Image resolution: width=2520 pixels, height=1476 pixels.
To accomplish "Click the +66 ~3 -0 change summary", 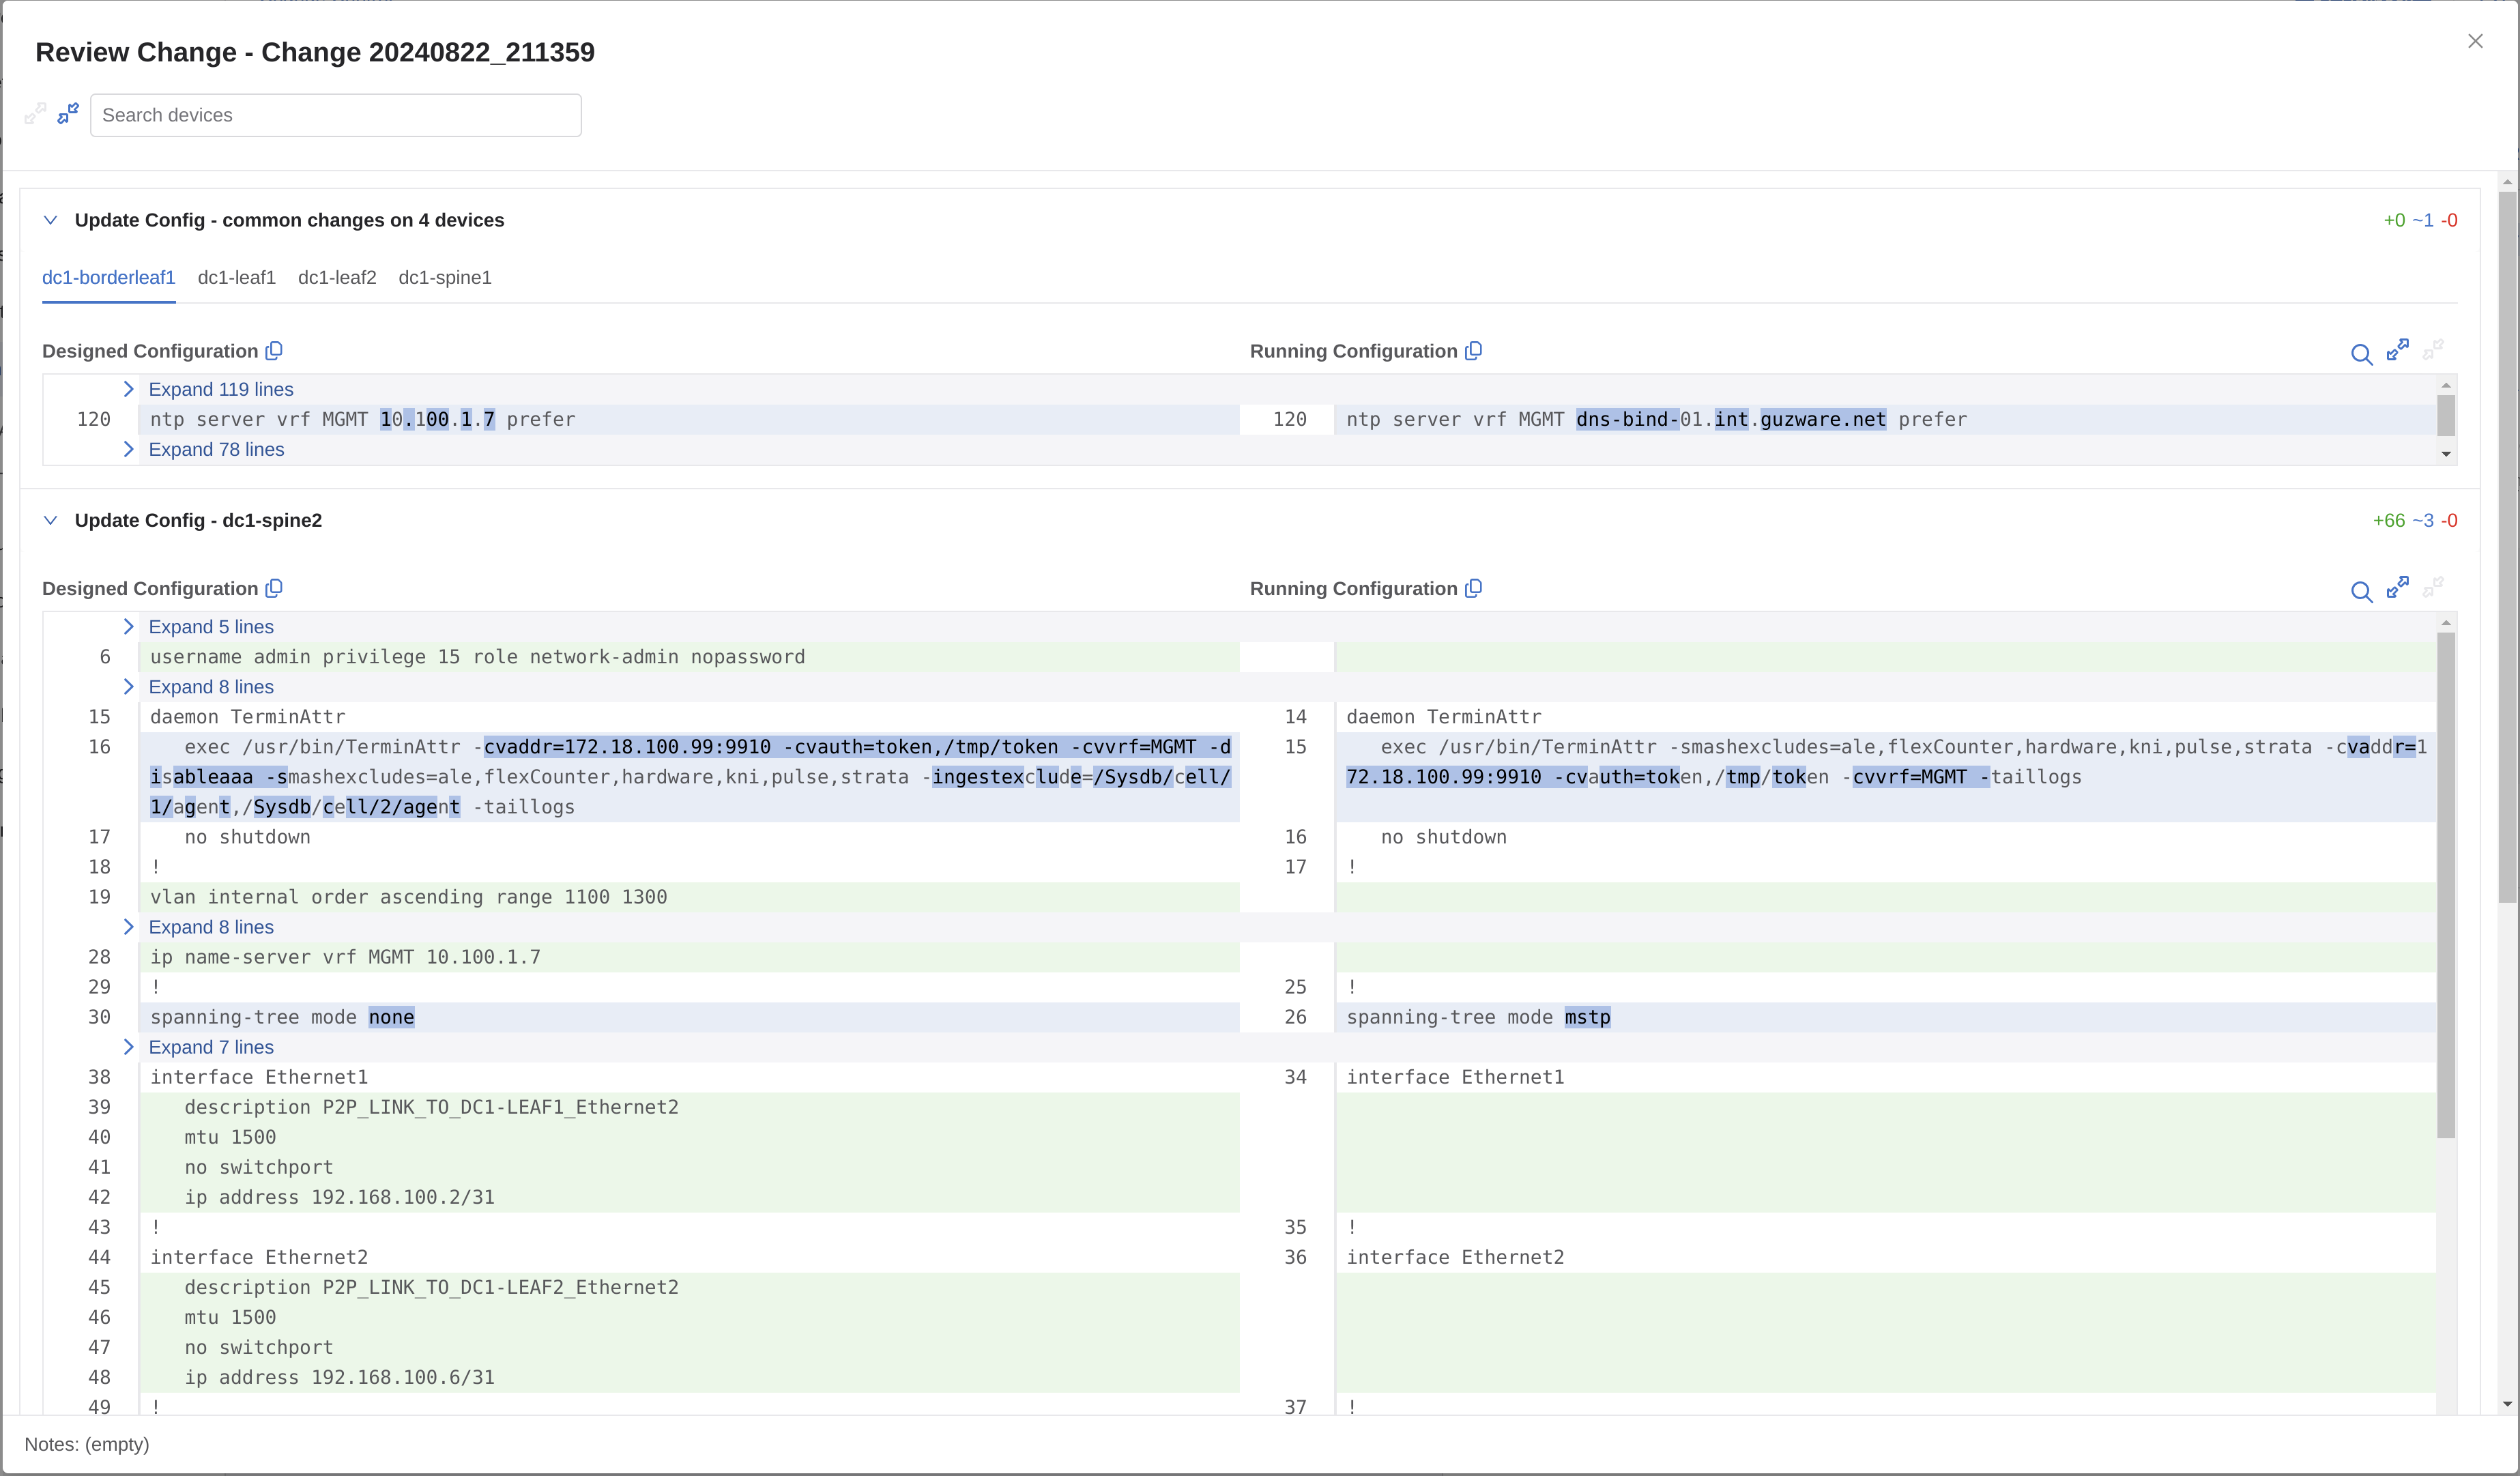I will click(2415, 521).
